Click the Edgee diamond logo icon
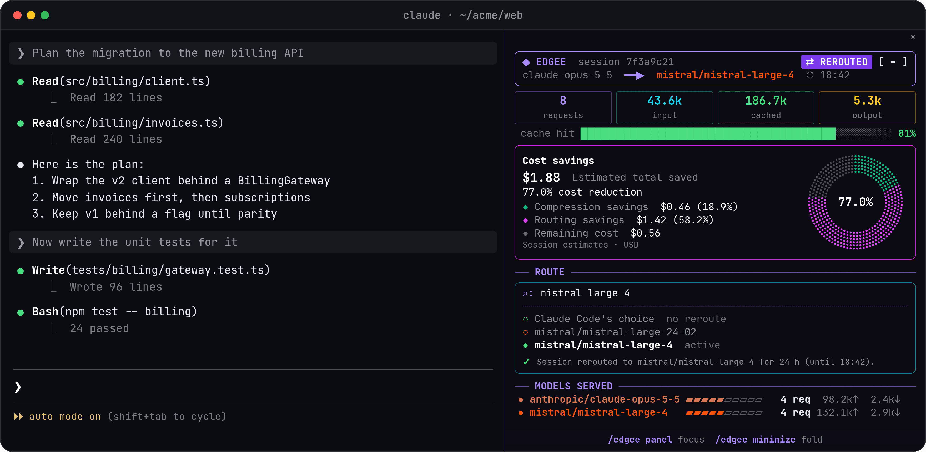926x452 pixels. pyautogui.click(x=526, y=63)
